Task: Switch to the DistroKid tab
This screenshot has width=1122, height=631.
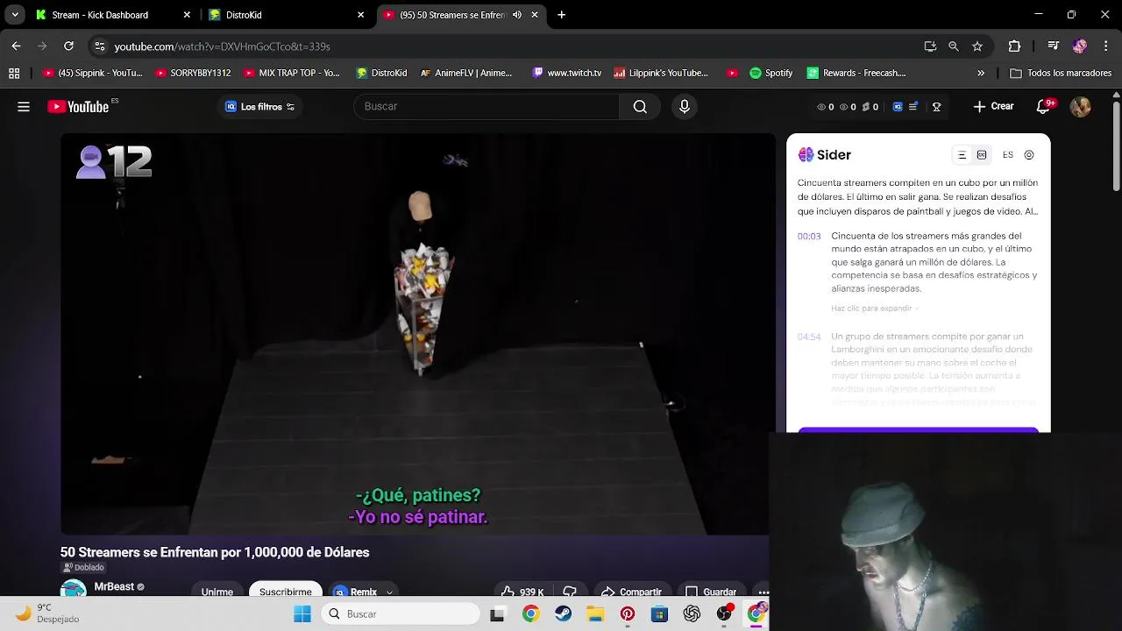Action: click(x=244, y=15)
